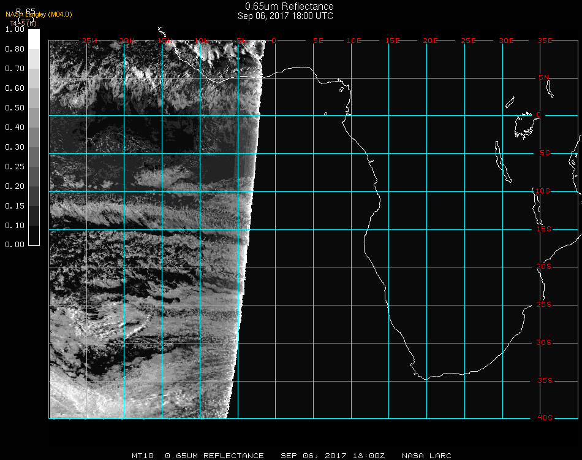Click the 0.00 colorbar scale value
The width and height of the screenshot is (582, 460).
[15, 245]
